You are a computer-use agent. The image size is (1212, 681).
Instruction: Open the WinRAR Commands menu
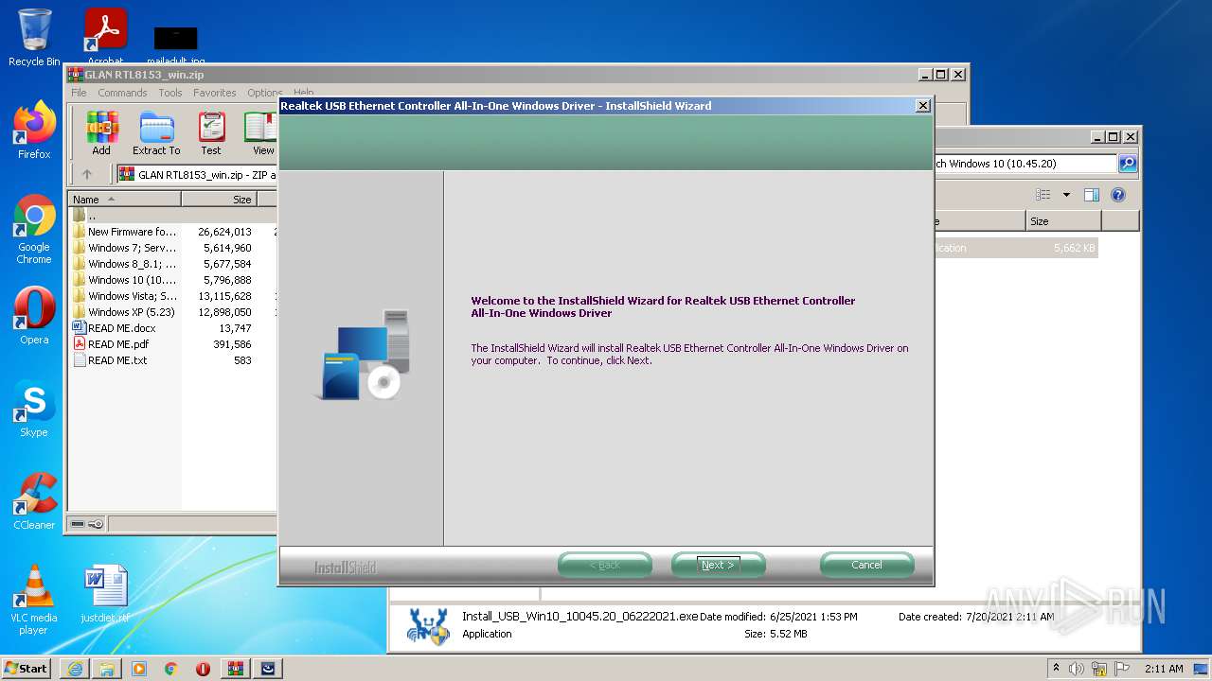[x=122, y=93]
